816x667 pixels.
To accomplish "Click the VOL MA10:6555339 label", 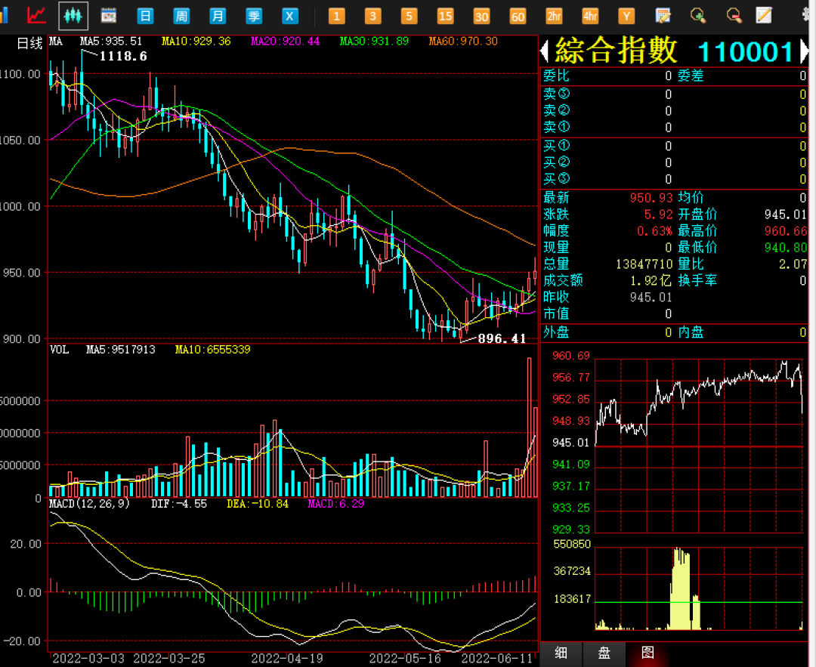I will pyautogui.click(x=212, y=350).
